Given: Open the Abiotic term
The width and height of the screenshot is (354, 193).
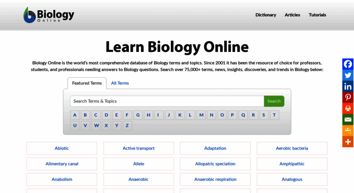Looking at the screenshot, I should click(62, 148).
